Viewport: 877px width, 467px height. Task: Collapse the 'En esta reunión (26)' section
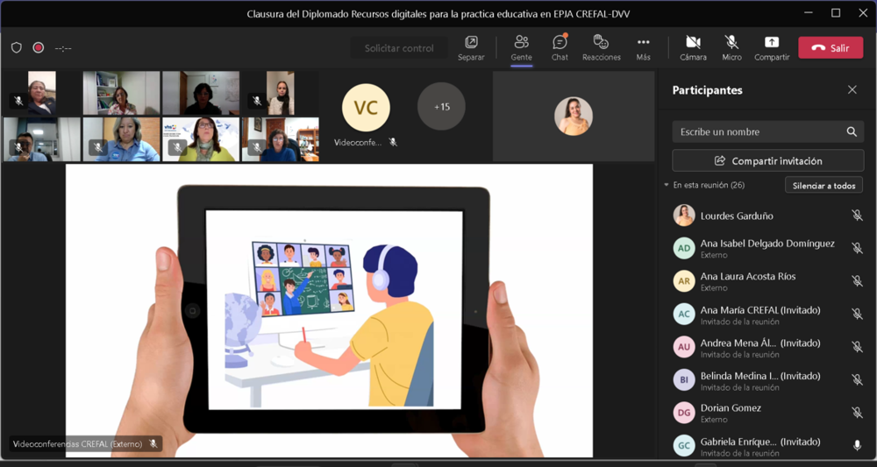point(667,186)
